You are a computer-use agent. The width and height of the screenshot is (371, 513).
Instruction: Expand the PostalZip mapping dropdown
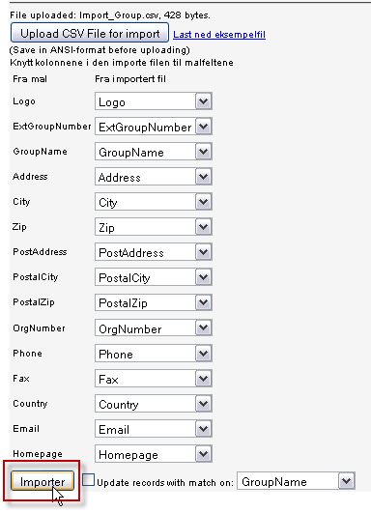click(154, 302)
